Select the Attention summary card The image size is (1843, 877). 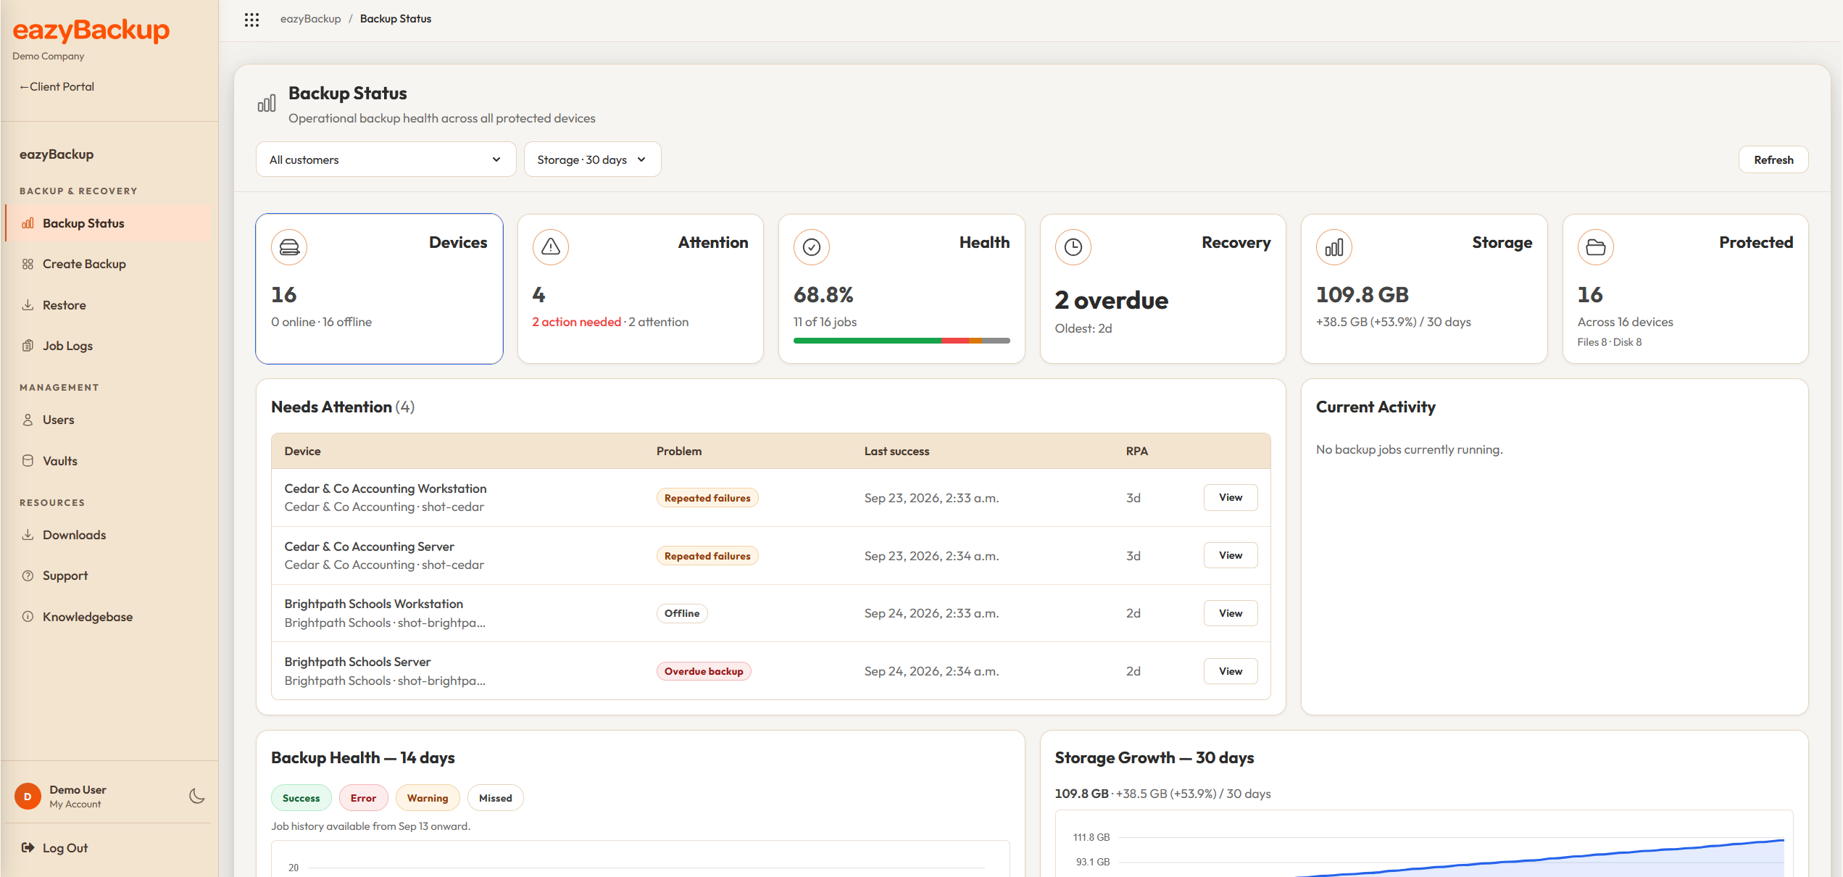[x=640, y=288]
